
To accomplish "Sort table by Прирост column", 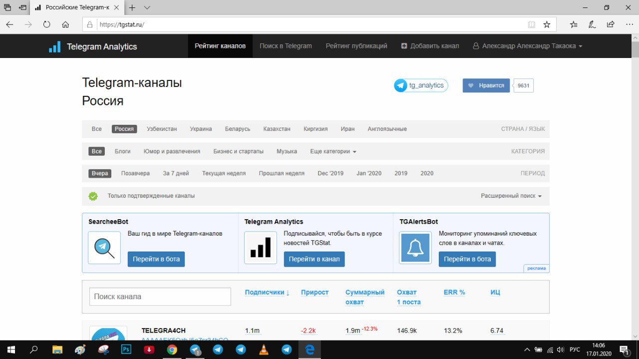I will pyautogui.click(x=315, y=292).
